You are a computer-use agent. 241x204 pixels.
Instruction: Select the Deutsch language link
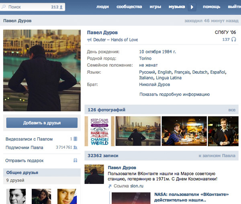200,72
